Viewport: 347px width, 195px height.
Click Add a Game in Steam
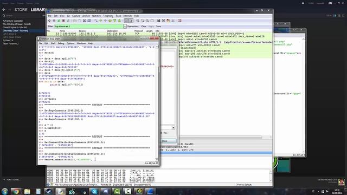11,179
